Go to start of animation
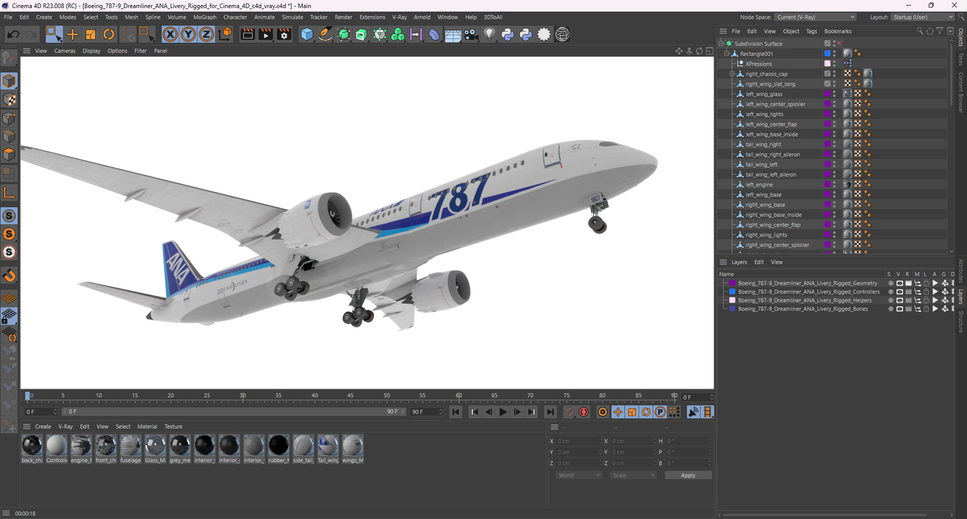Image resolution: width=967 pixels, height=519 pixels. (x=456, y=412)
